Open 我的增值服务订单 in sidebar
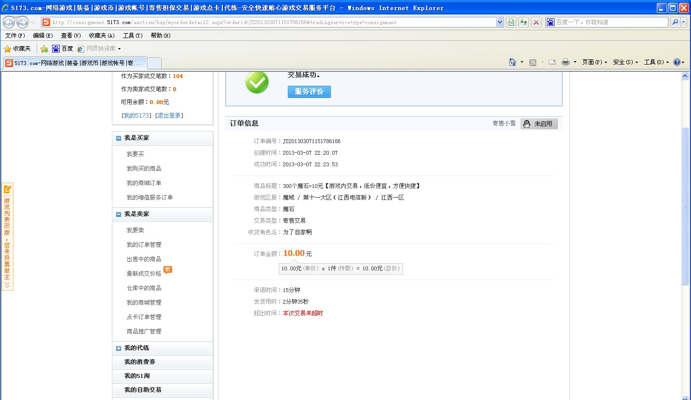Image resolution: width=691 pixels, height=400 pixels. 150,198
